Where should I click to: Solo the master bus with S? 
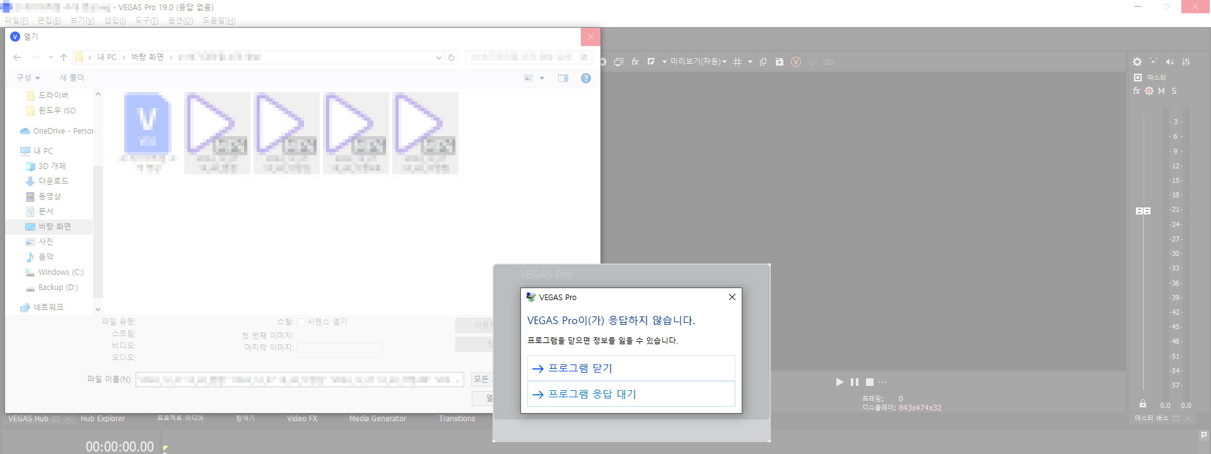(x=1174, y=91)
